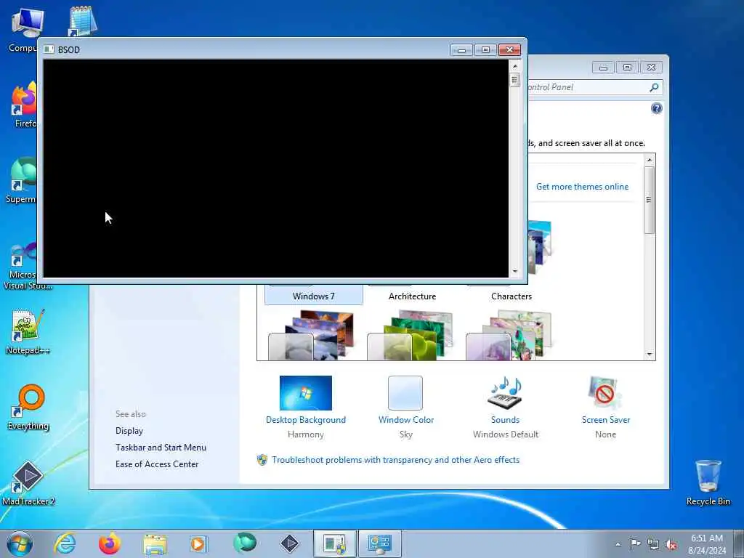Select the Everything desktop shortcut

pyautogui.click(x=28, y=407)
